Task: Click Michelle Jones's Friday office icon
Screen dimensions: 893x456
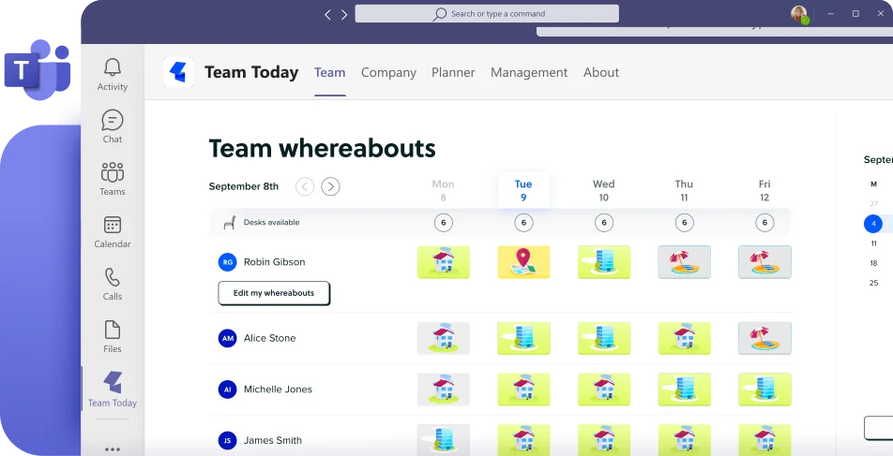Action: (x=764, y=390)
